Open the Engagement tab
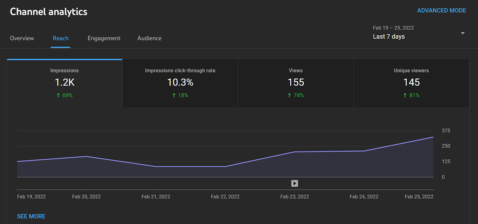 click(104, 38)
